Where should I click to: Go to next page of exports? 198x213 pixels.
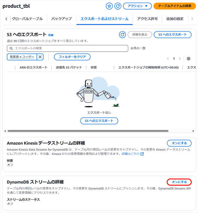coord(180,59)
